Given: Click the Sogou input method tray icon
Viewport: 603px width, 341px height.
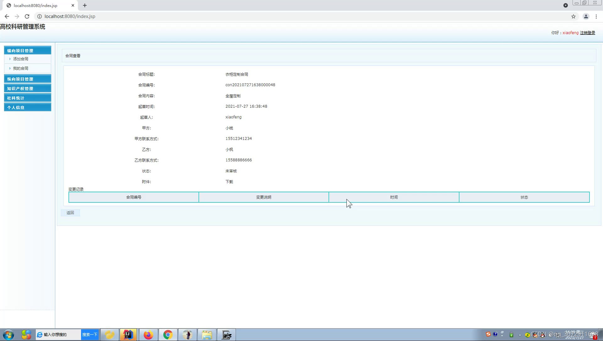Looking at the screenshot, I should tap(488, 334).
